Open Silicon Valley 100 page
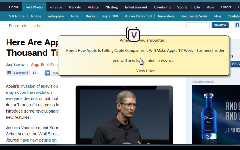The image size is (240, 150). (138, 16)
